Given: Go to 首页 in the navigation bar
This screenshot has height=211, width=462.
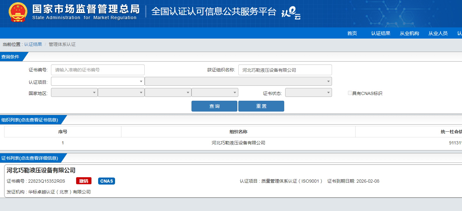Looking at the screenshot, I should (352, 33).
